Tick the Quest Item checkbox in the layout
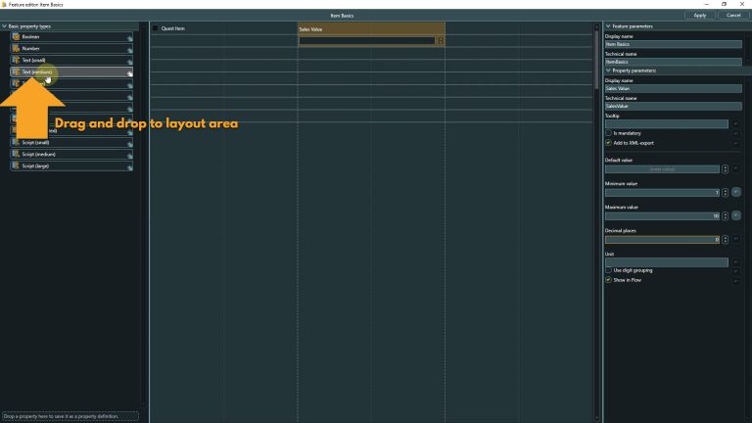Viewport: 752px width, 423px height. (156, 28)
